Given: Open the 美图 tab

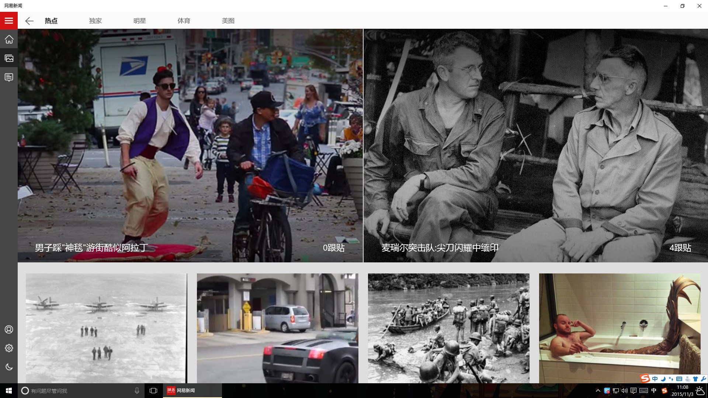Looking at the screenshot, I should (x=228, y=21).
